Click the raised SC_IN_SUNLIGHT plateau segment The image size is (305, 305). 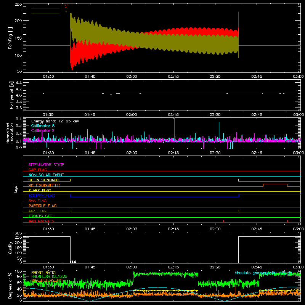154,179
